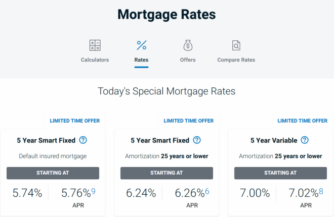Select the Rates tab label
This screenshot has width=334, height=217.
pos(141,60)
